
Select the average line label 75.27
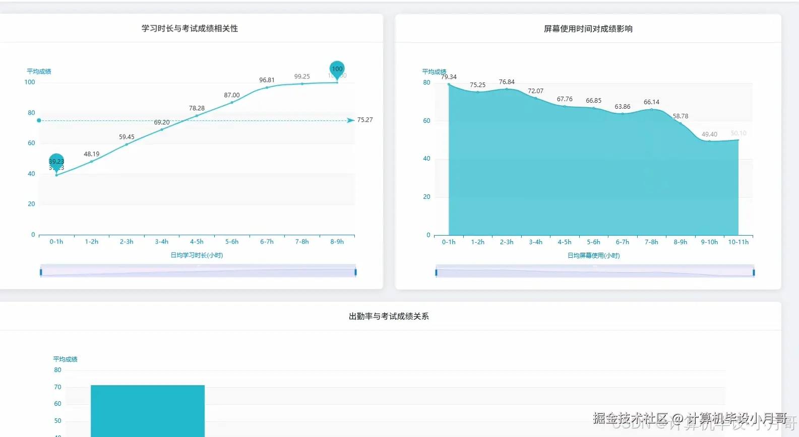click(x=365, y=120)
